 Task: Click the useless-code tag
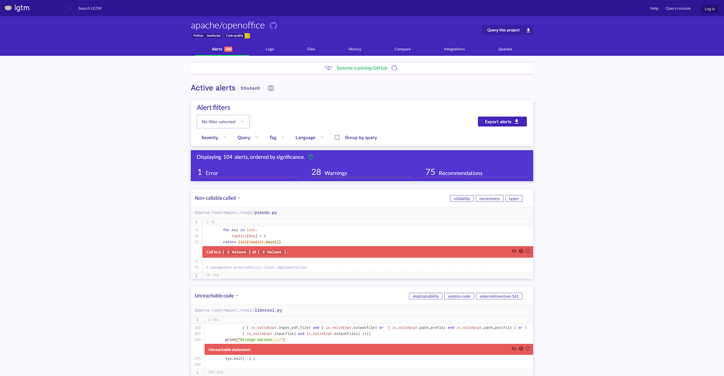459,296
